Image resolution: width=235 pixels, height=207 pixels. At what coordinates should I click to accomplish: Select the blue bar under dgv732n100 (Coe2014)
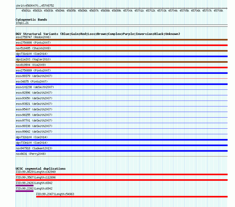pyautogui.click(x=121, y=140)
